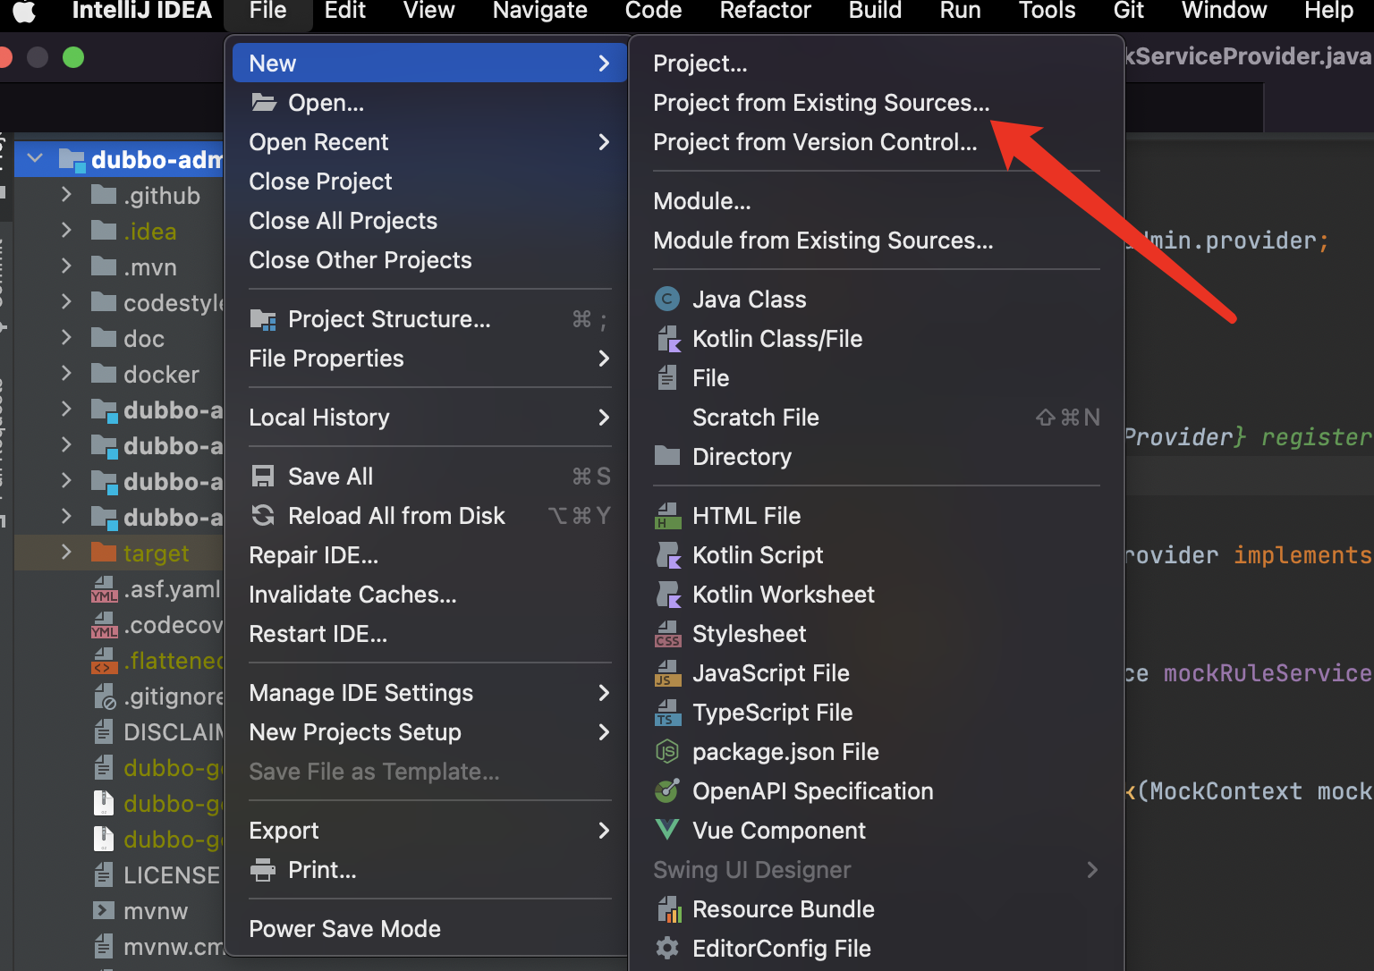The width and height of the screenshot is (1374, 971).
Task: Expand the target folder node
Action: (x=66, y=552)
